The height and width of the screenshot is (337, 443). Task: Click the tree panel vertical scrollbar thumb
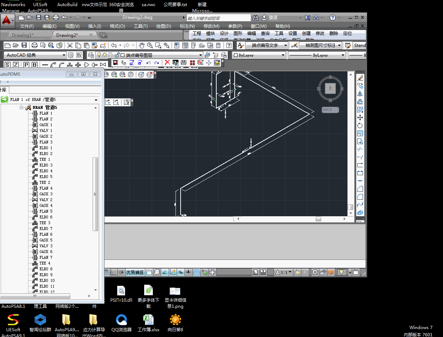pos(96,194)
